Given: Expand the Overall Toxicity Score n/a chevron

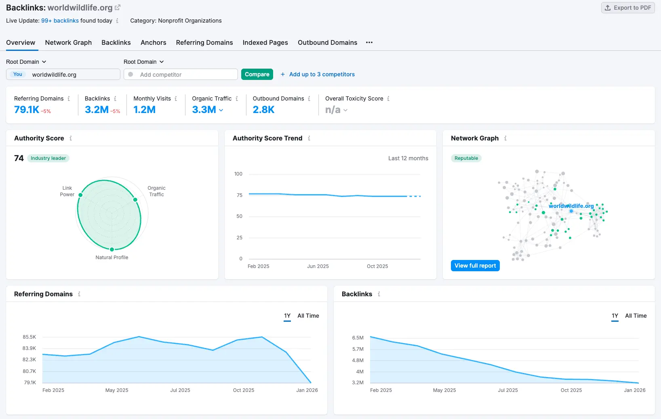Looking at the screenshot, I should (x=345, y=110).
